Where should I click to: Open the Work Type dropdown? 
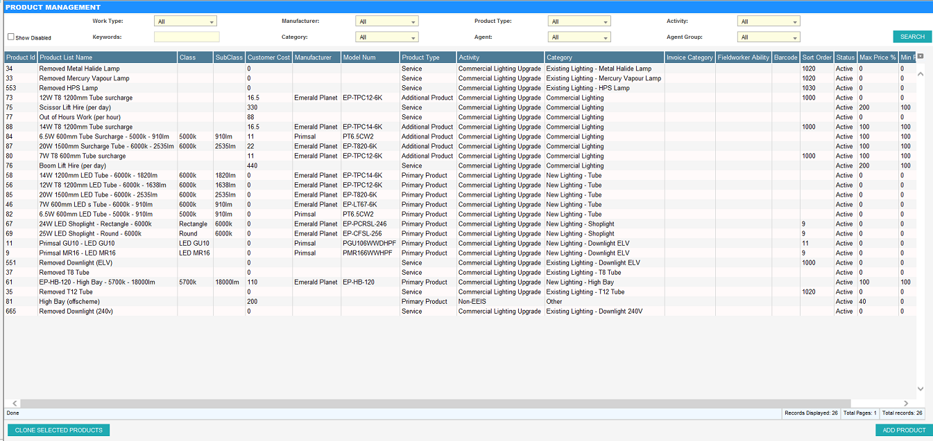185,21
